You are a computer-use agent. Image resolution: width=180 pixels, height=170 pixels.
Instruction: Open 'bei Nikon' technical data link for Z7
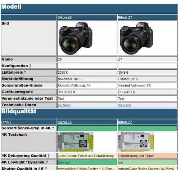(x=125, y=105)
